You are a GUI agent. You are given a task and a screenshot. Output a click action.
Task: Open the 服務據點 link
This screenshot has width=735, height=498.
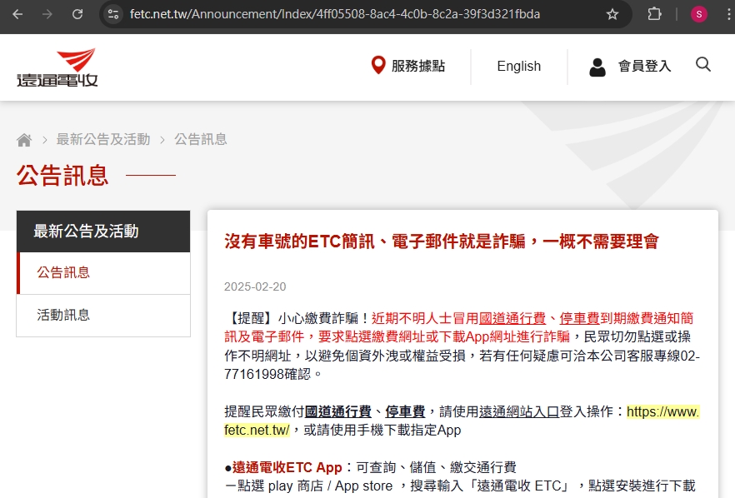point(418,66)
